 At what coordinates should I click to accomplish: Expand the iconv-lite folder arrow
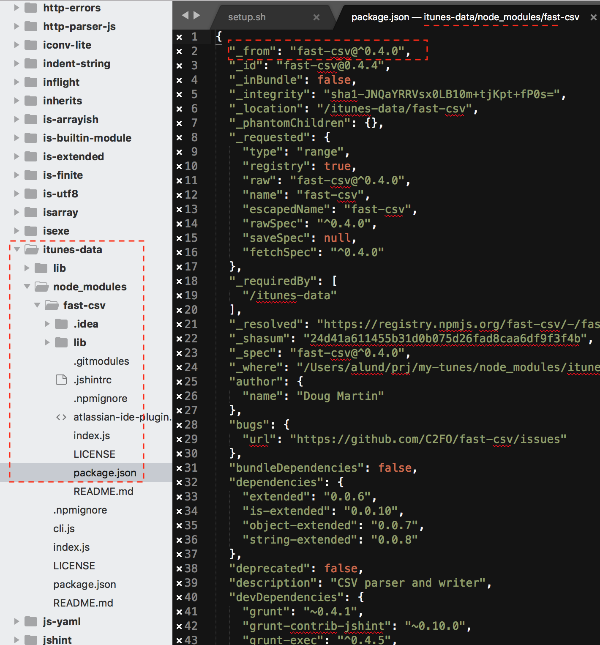(16, 45)
